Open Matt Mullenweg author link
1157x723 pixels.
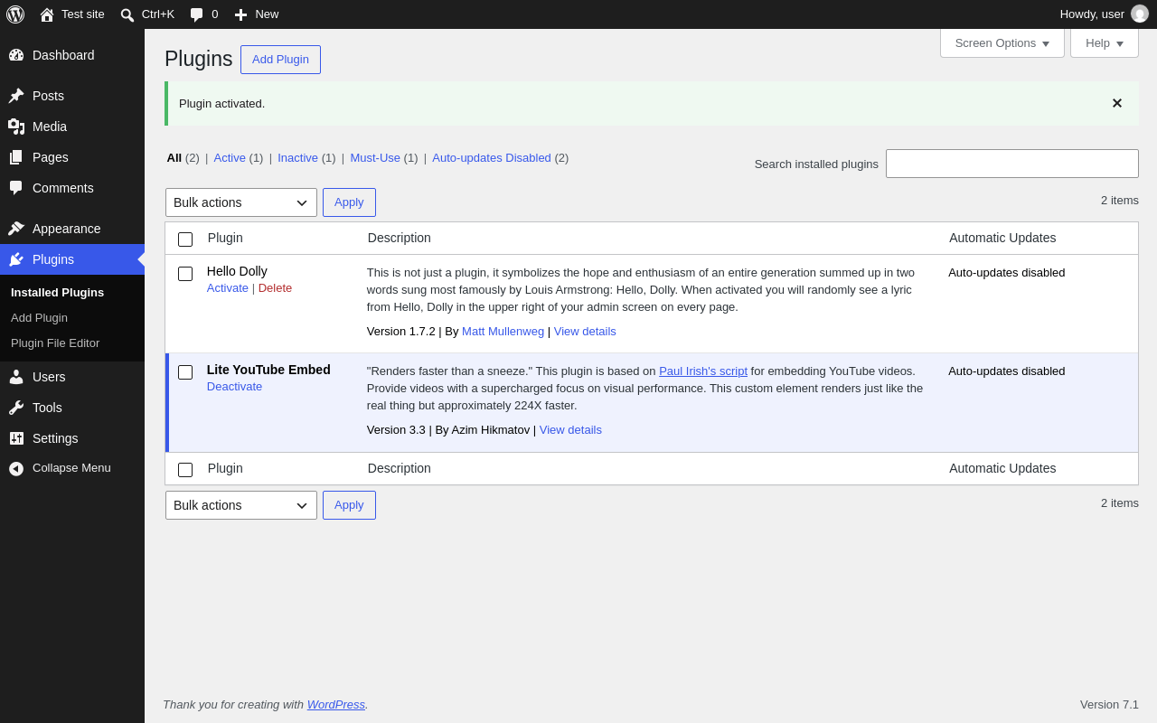[503, 332]
